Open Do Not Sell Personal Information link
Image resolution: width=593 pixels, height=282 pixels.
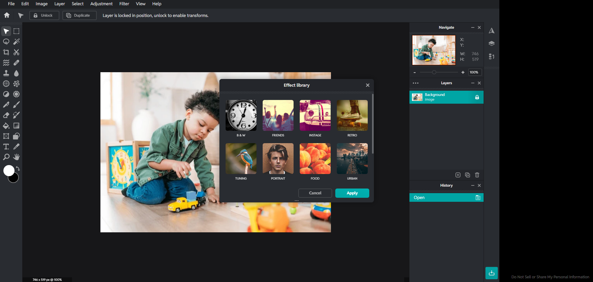point(550,277)
